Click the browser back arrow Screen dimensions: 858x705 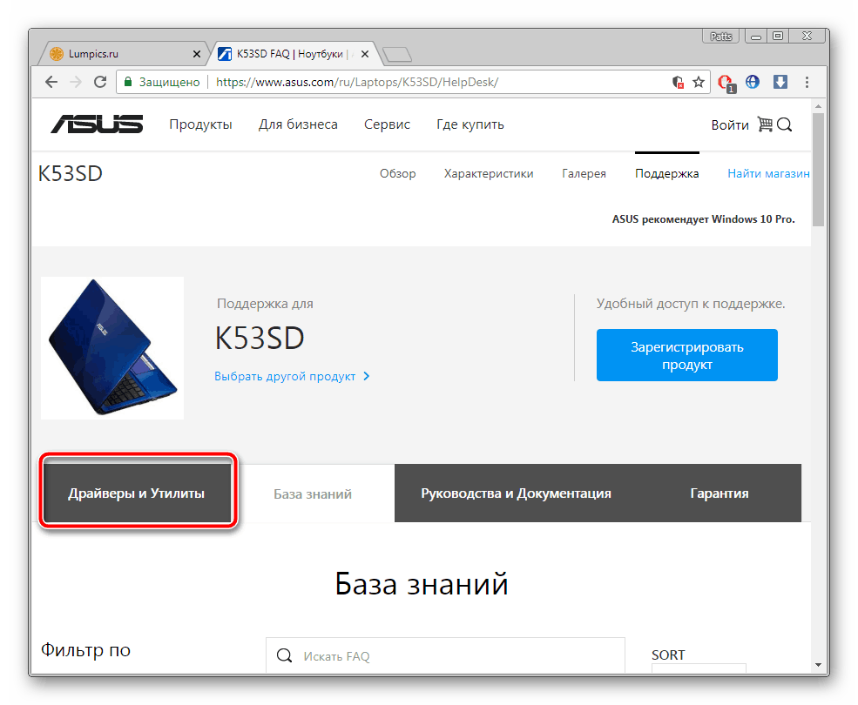(x=51, y=82)
